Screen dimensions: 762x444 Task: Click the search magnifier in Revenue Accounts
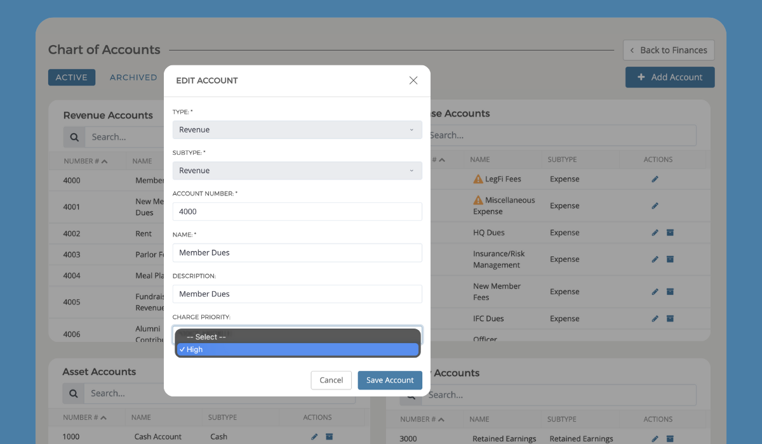click(74, 136)
